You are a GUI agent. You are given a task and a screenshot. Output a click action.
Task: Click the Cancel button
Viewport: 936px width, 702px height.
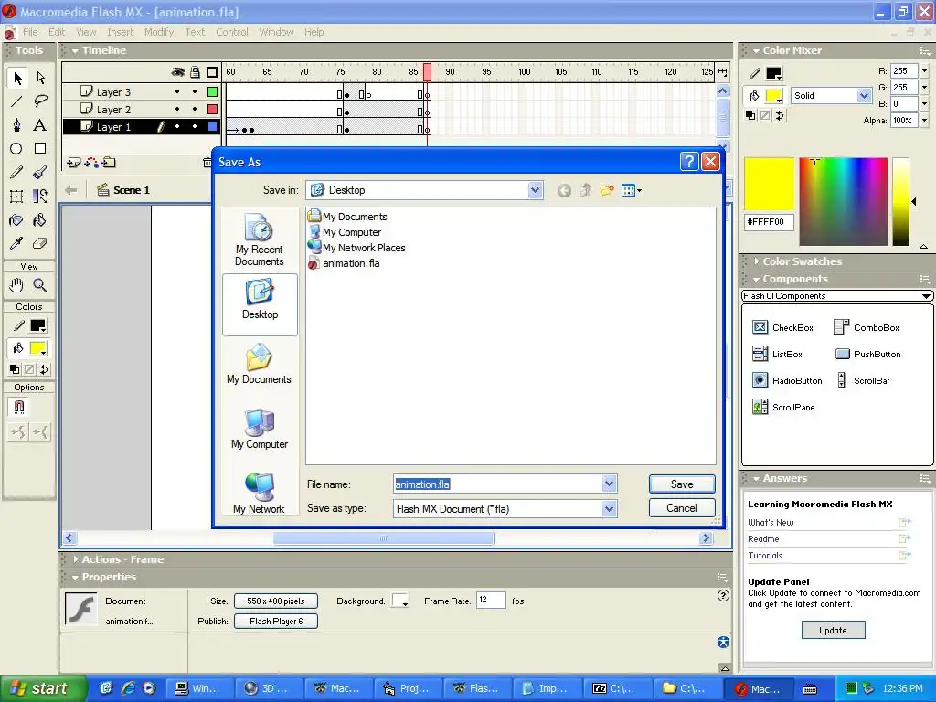click(682, 508)
